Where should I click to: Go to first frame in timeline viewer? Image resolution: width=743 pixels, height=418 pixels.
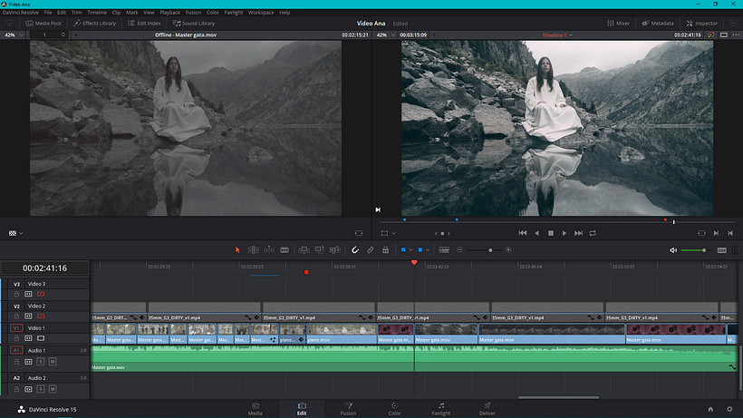pos(523,233)
